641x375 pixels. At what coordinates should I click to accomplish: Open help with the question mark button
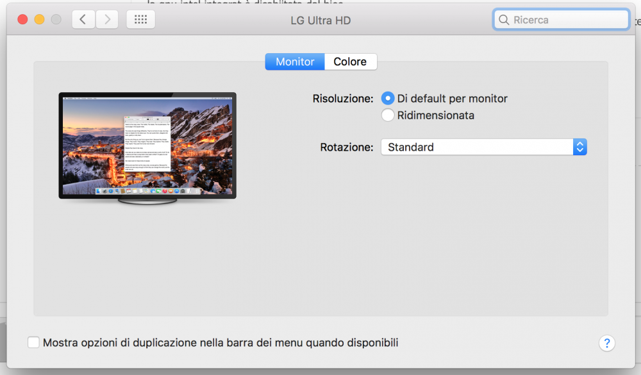point(607,343)
